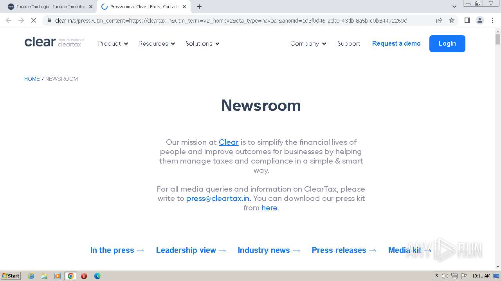Jump to In the press section
This screenshot has width=501, height=281.
pyautogui.click(x=117, y=250)
